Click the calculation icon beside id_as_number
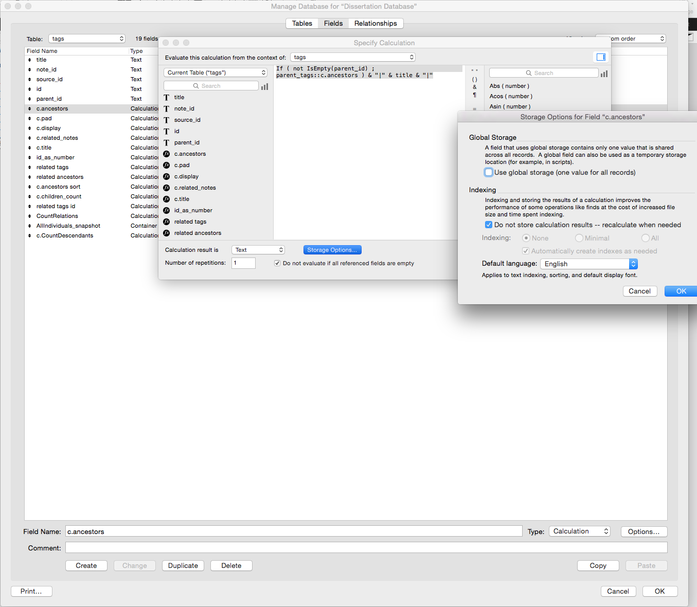 pos(167,210)
